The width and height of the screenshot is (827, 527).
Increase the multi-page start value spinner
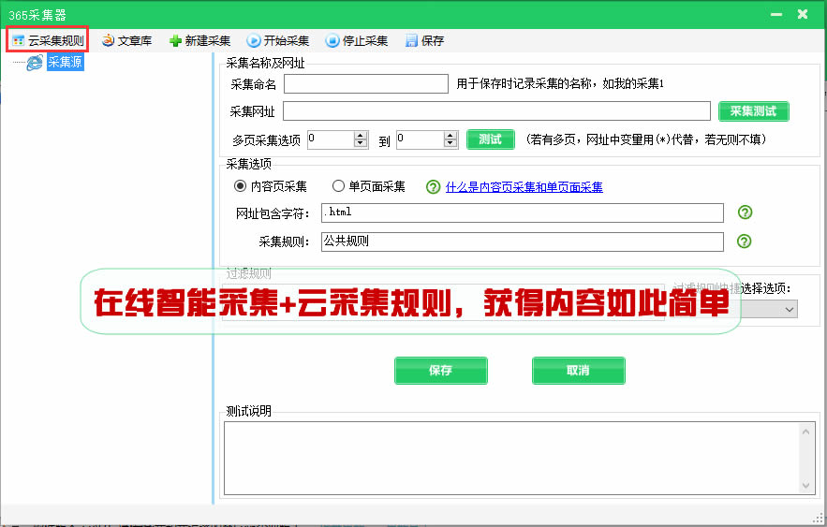pos(361,135)
